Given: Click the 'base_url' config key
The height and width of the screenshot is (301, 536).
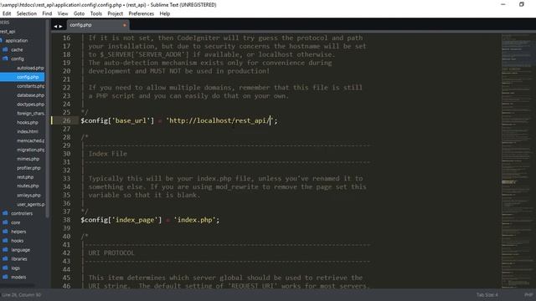Looking at the screenshot, I should 131,120.
